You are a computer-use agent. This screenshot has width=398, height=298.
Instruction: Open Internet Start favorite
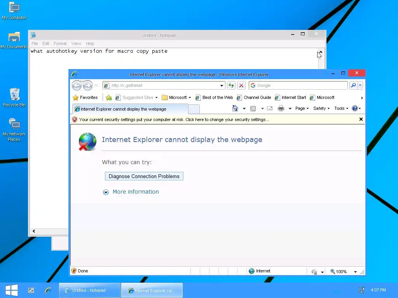[290, 97]
